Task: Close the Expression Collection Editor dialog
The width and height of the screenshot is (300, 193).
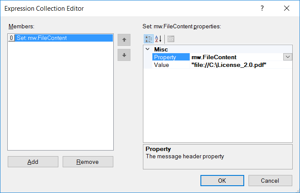Action: point(286,8)
